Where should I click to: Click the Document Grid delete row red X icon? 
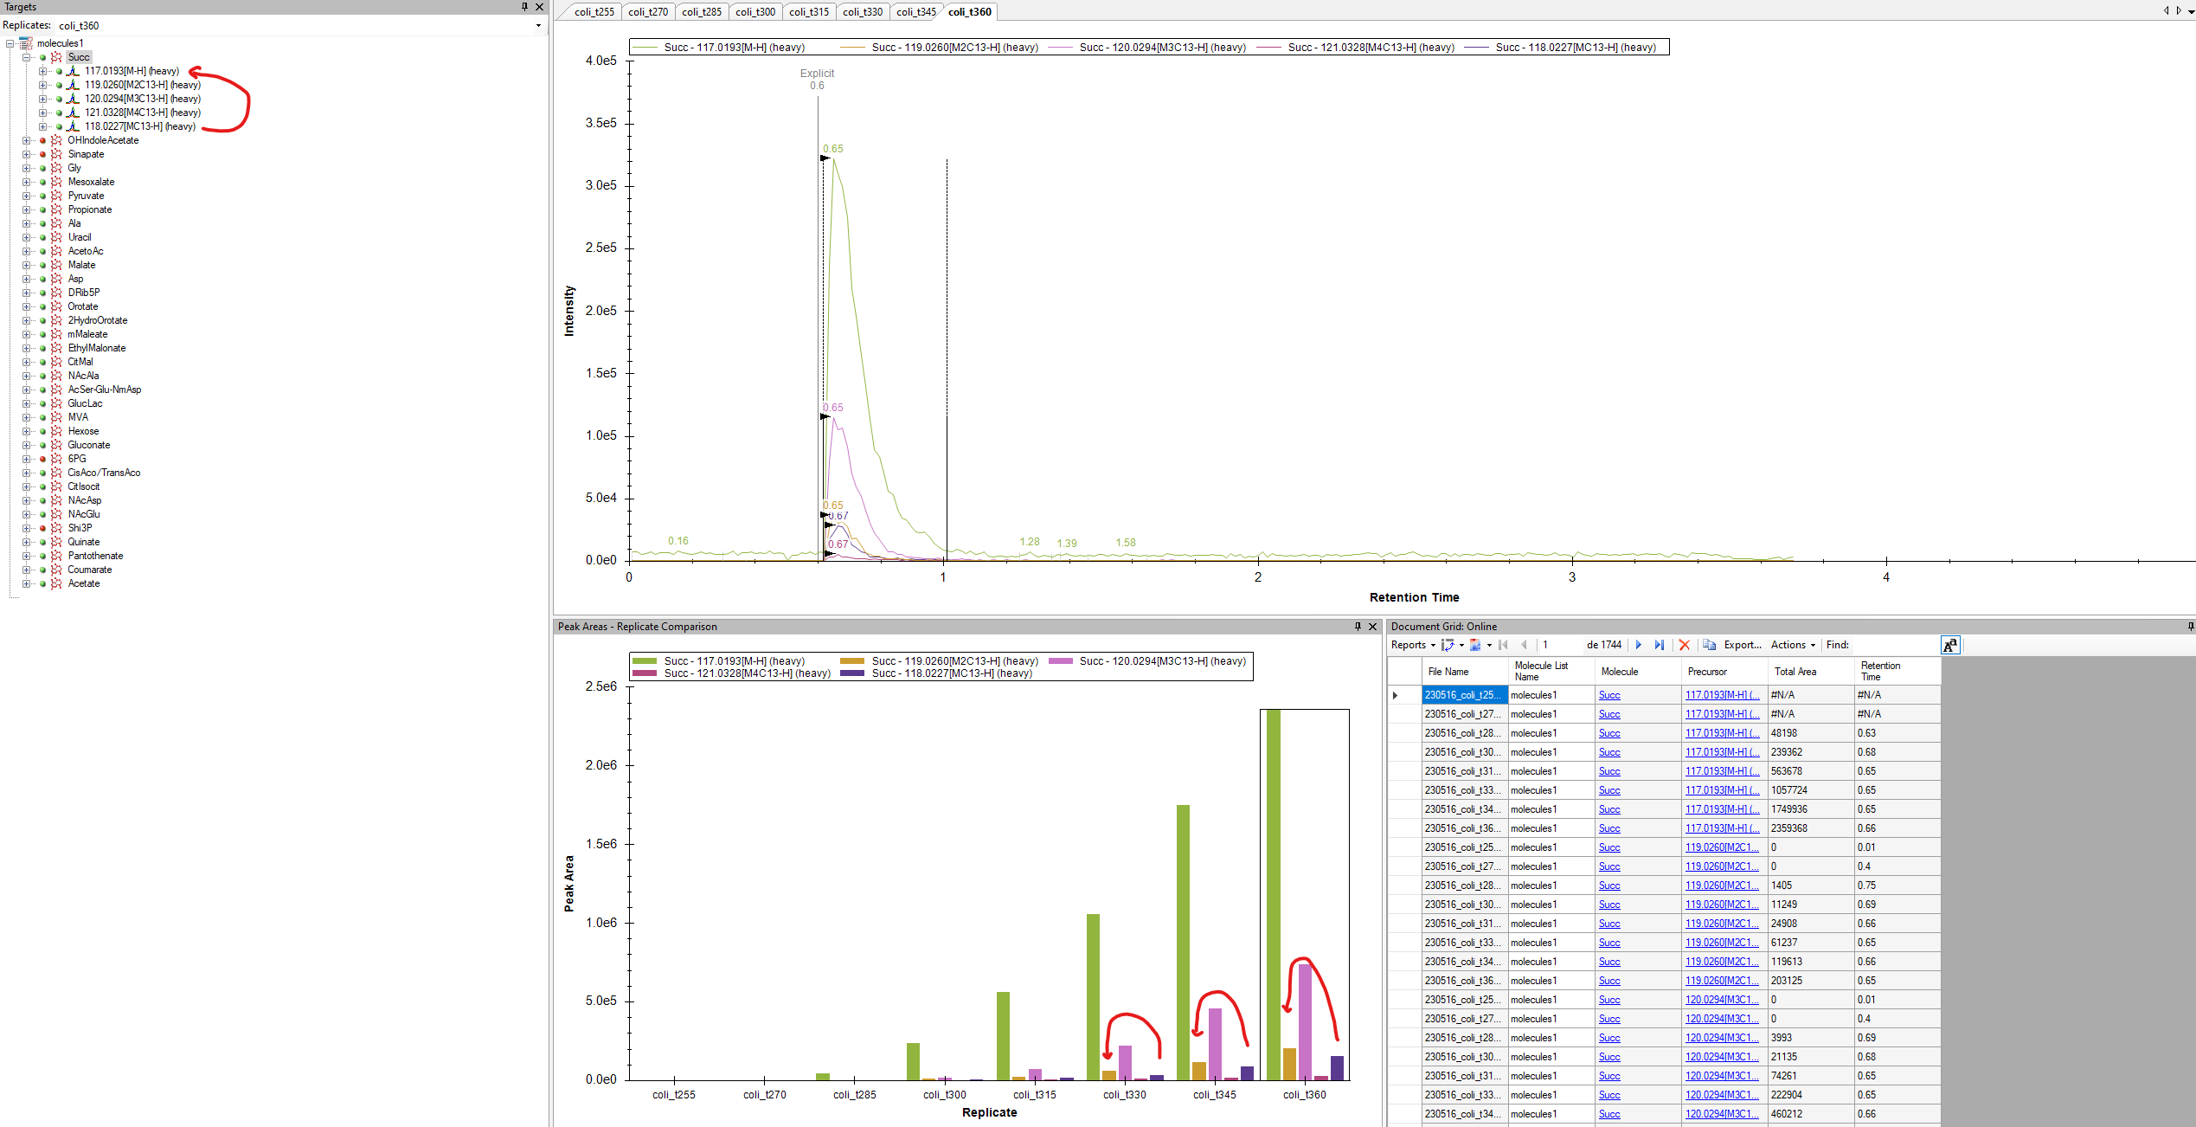click(x=1684, y=645)
